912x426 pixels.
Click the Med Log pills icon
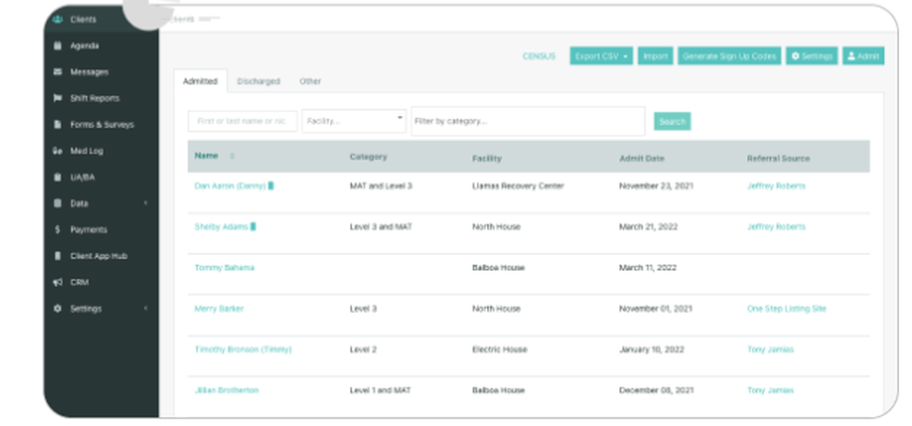[57, 151]
